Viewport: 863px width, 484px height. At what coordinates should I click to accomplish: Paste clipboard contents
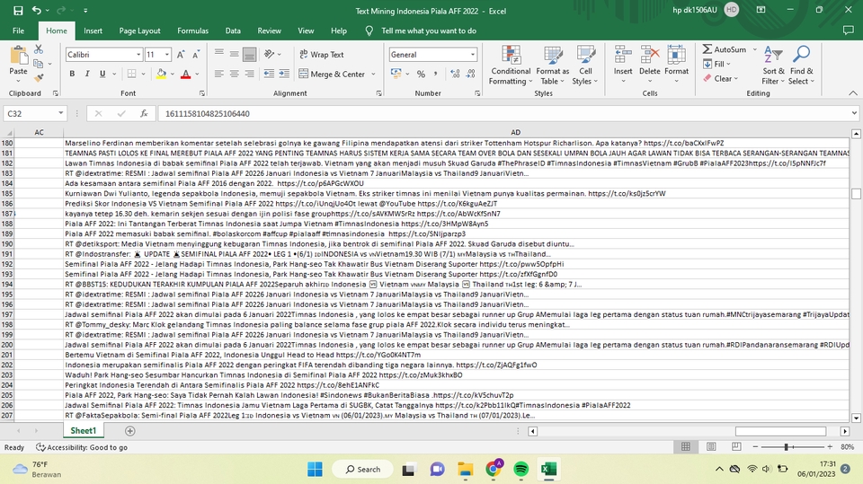[x=18, y=62]
